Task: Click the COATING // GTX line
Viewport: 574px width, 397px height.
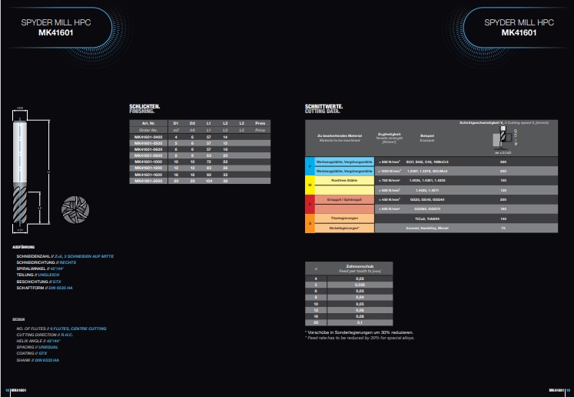Action: point(32,353)
